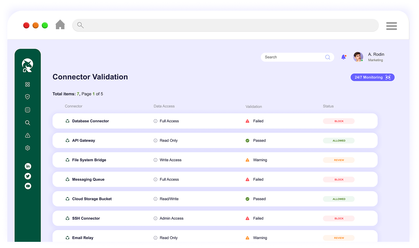Click the browser home icon
The width and height of the screenshot is (419, 248).
pyautogui.click(x=60, y=25)
